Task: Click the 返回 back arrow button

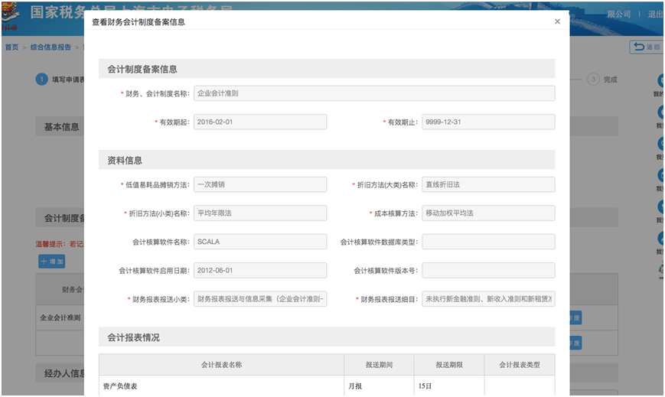Action: coord(647,47)
